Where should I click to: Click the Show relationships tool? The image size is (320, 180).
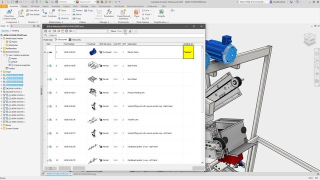[x=62, y=10]
